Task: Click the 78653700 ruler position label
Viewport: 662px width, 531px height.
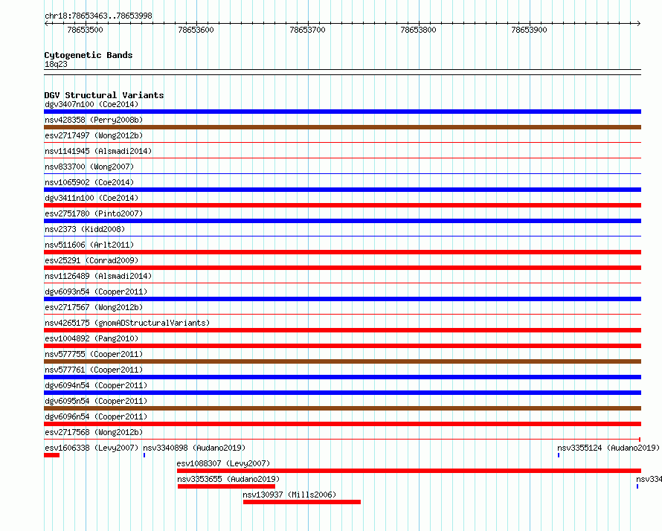Action: 307,30
